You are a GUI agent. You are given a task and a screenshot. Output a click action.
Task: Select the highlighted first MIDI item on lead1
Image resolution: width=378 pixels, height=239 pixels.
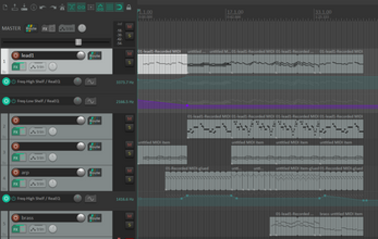tap(162, 64)
